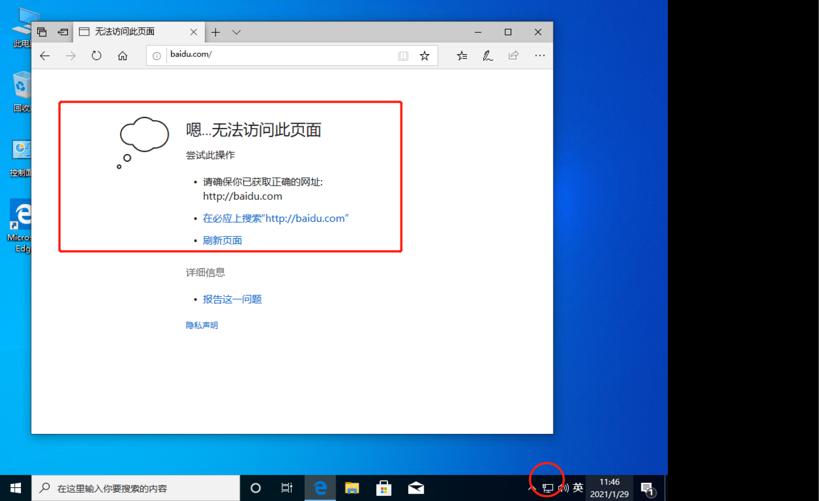The width and height of the screenshot is (819, 501).
Task: Click the forward navigation arrow
Action: tap(71, 55)
